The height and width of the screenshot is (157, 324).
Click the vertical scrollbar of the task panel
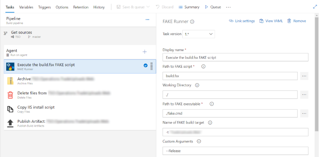[317, 74]
